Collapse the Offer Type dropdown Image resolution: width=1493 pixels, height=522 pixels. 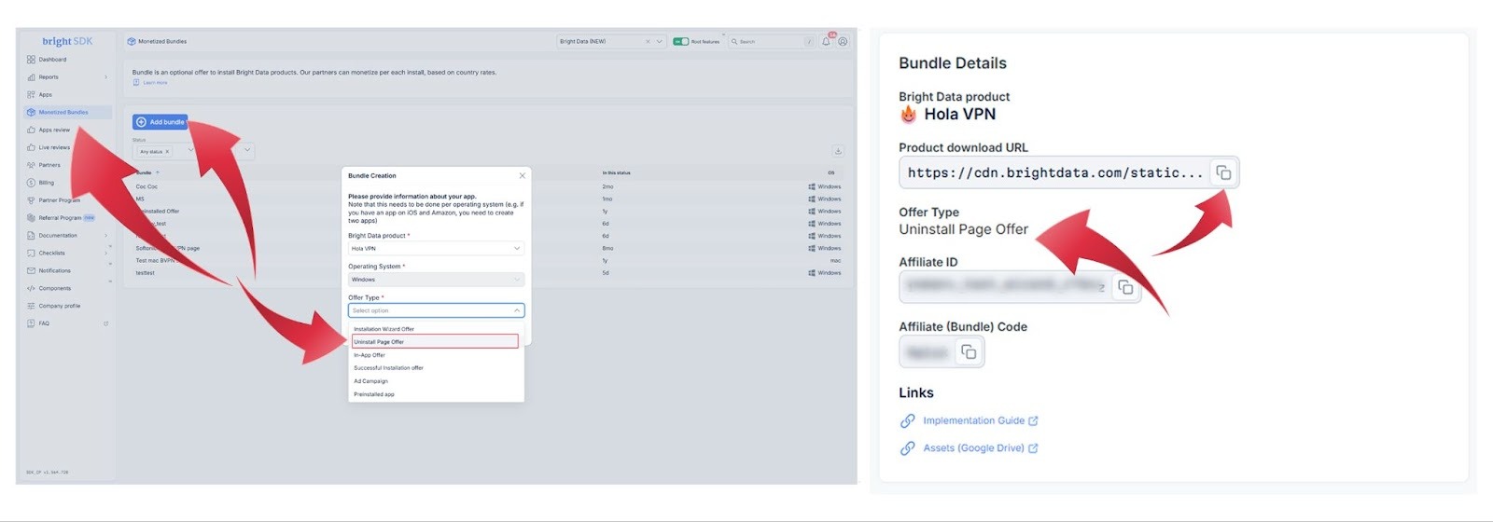point(516,310)
